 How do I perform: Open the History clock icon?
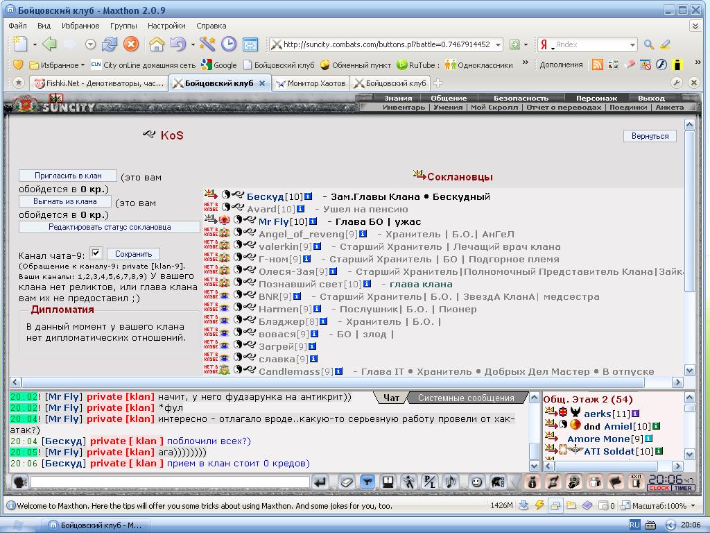229,44
